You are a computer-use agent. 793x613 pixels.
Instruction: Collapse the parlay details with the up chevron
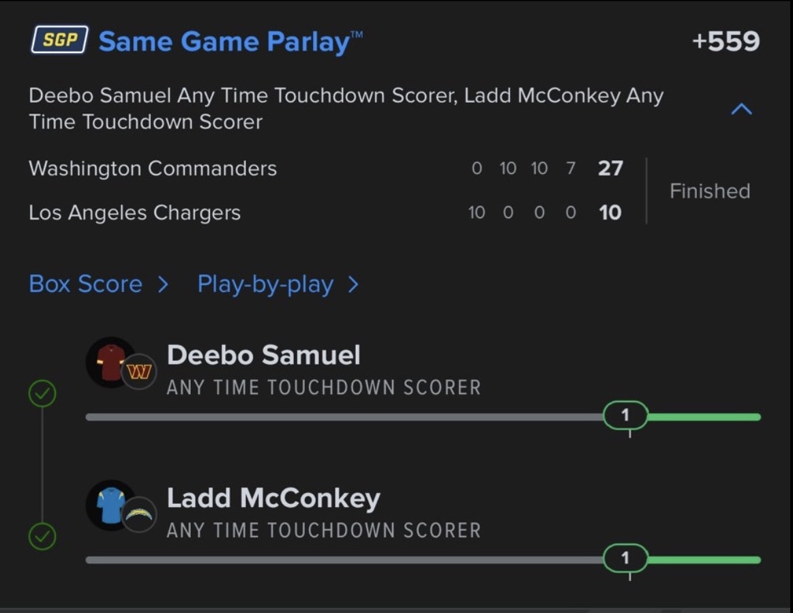coord(742,109)
